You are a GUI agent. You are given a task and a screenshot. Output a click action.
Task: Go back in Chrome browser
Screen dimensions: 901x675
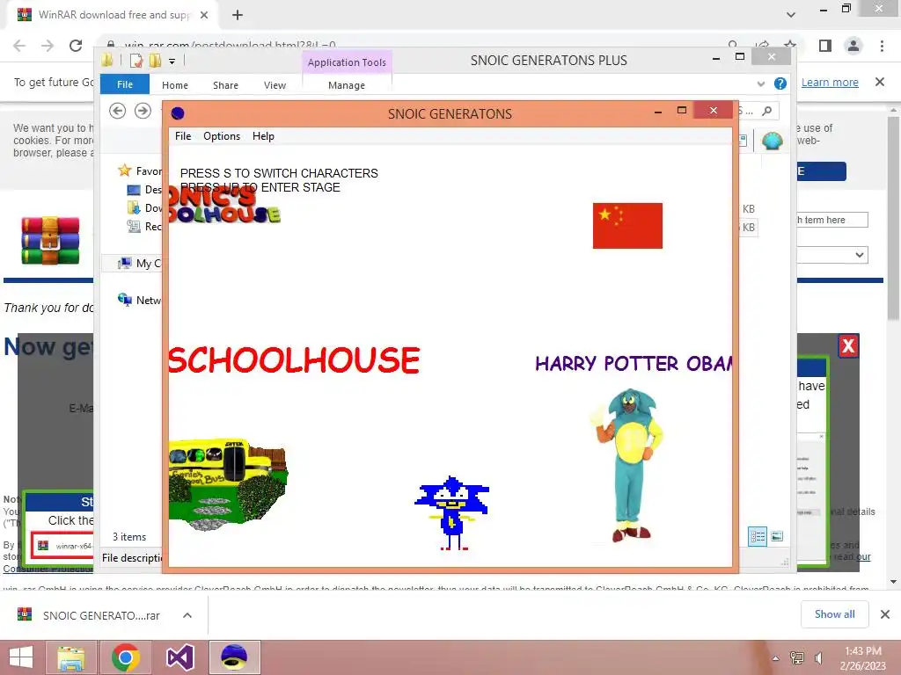pyautogui.click(x=19, y=46)
